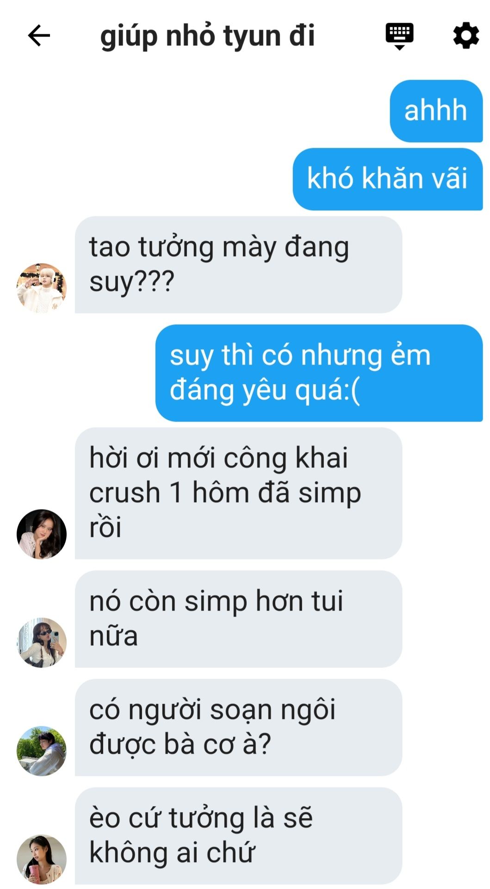Viewport: 490px width, 889px height.
Task: Tap sunglasses avatar beside 'nó còn simp'
Action: 42,643
